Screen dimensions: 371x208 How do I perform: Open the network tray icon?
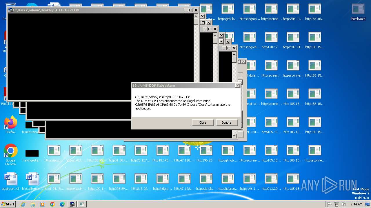[x=337, y=204]
